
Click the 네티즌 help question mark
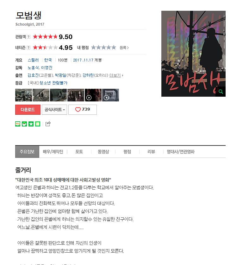click(28, 48)
